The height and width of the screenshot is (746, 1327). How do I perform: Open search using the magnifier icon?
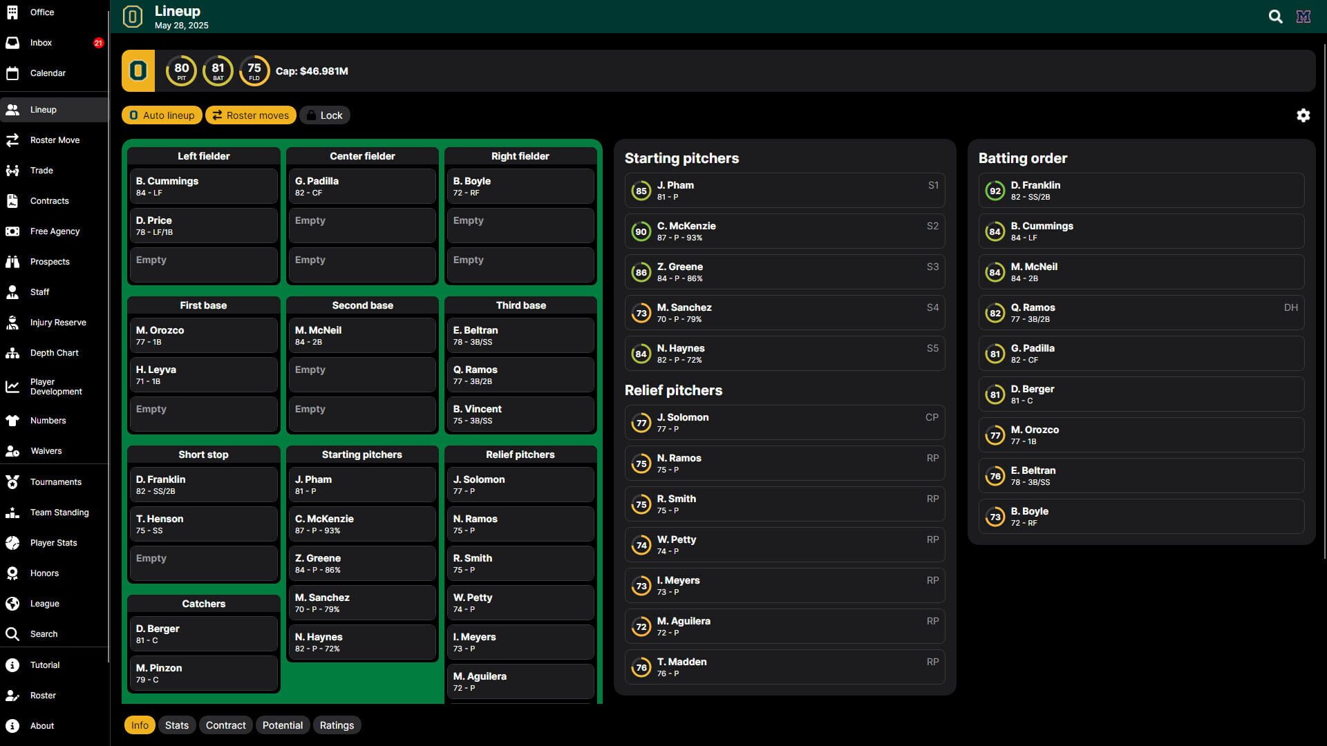click(x=1274, y=16)
